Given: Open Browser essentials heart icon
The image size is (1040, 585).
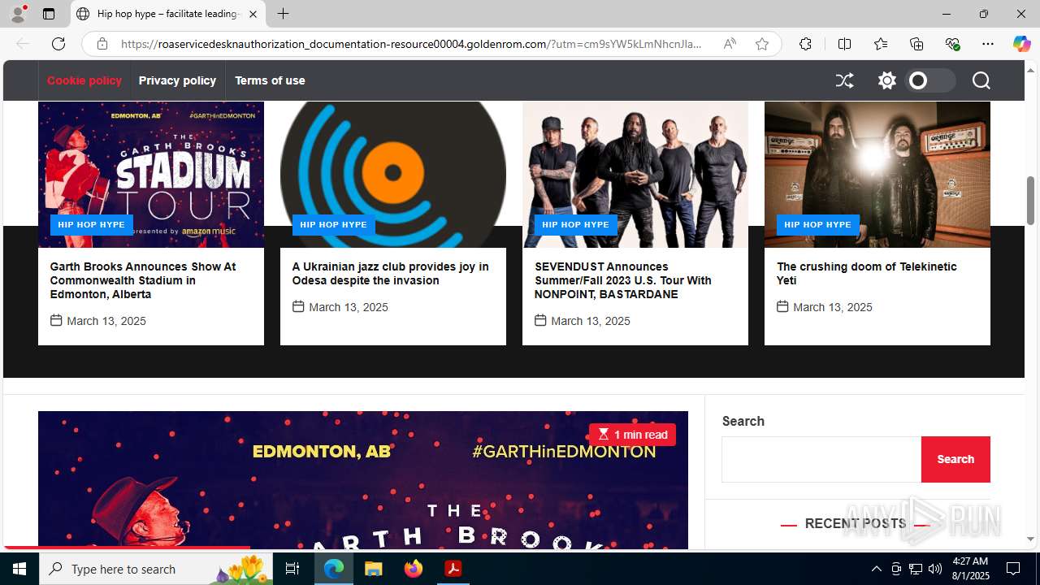Looking at the screenshot, I should pos(952,44).
